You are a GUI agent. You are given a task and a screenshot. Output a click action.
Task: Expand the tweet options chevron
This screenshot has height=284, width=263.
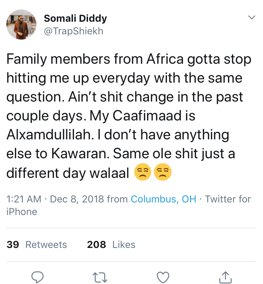click(252, 17)
